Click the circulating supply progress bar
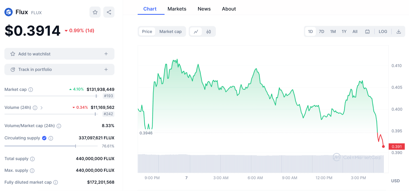The image size is (409, 191). click(x=51, y=146)
